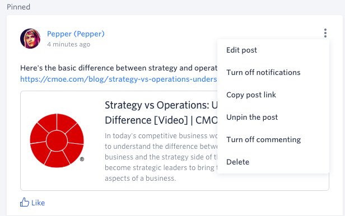Screen dimensions: 345x216
Task: Click the Like text label
Action: (38, 203)
